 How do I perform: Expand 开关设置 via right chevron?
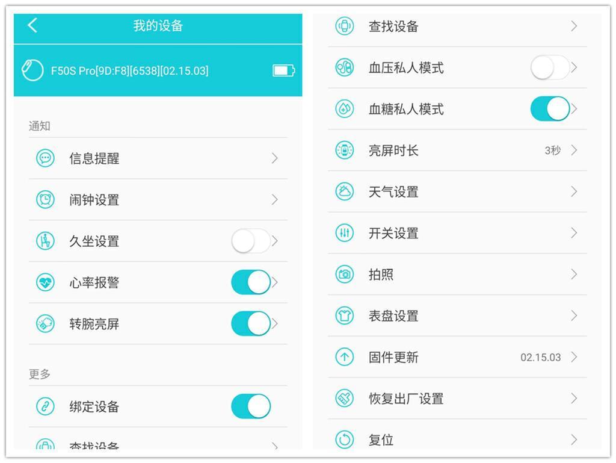[574, 233]
